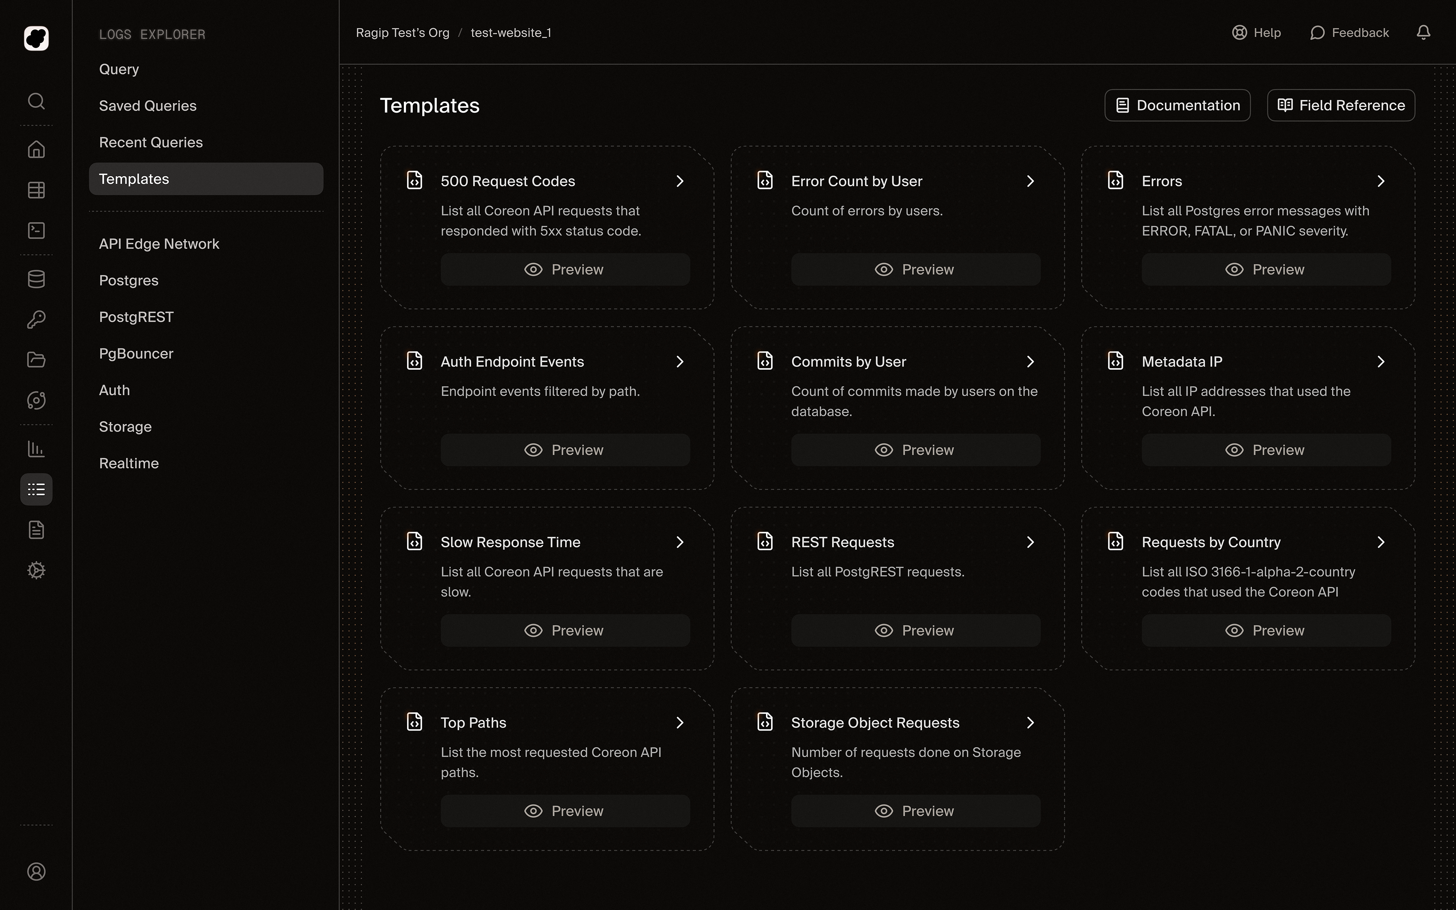
Task: Expand the Top Paths template
Action: (680, 722)
